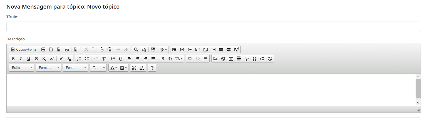The image size is (427, 120).
Task: Set text direction left to right
Action: coord(162,59)
